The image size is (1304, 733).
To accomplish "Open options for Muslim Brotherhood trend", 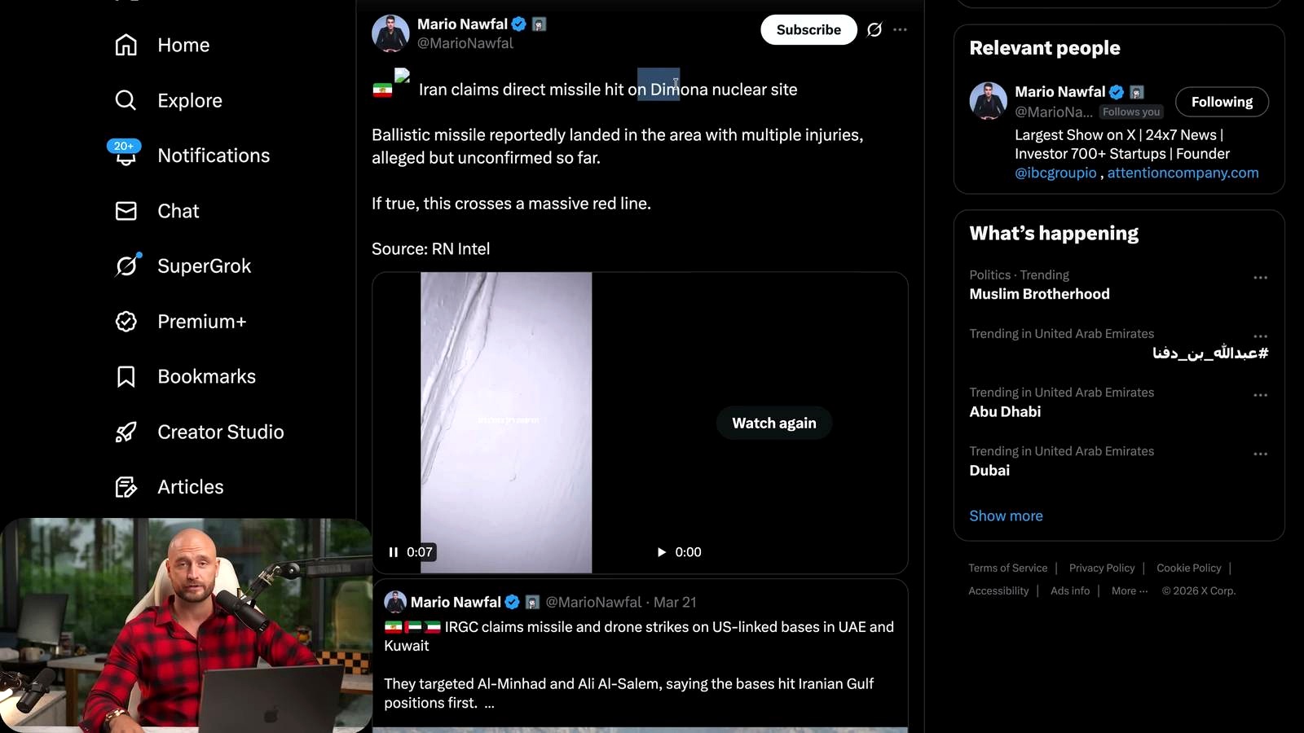I will 1260,278.
